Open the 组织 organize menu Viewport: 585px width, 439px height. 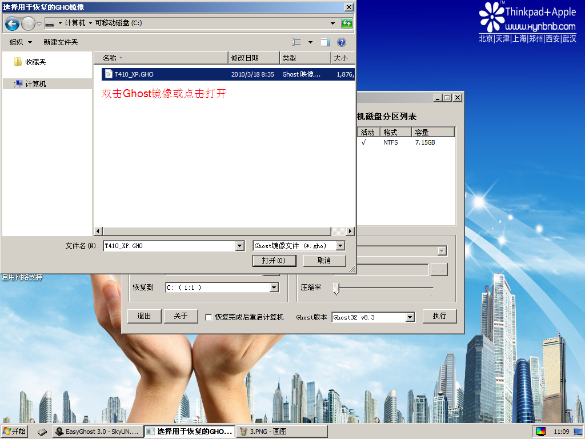tap(21, 42)
